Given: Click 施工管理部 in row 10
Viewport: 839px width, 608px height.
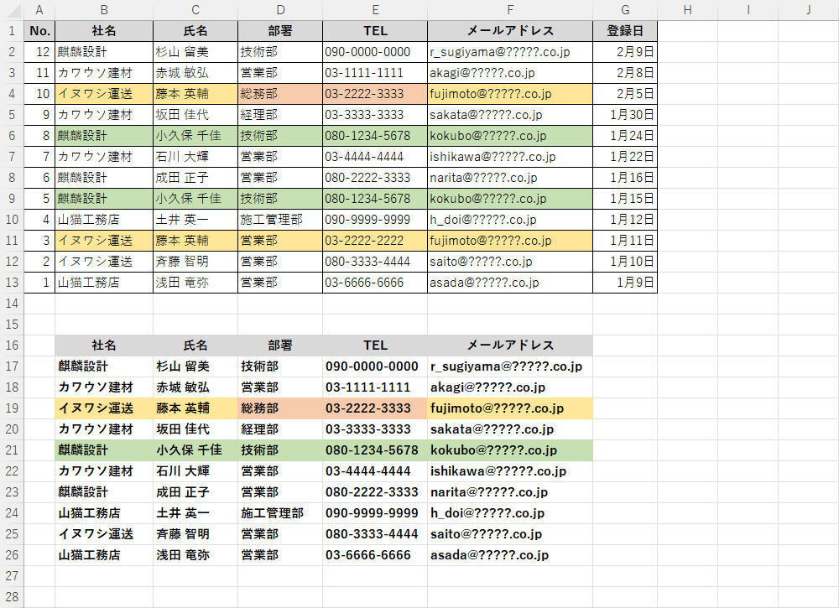Looking at the screenshot, I should click(x=280, y=220).
